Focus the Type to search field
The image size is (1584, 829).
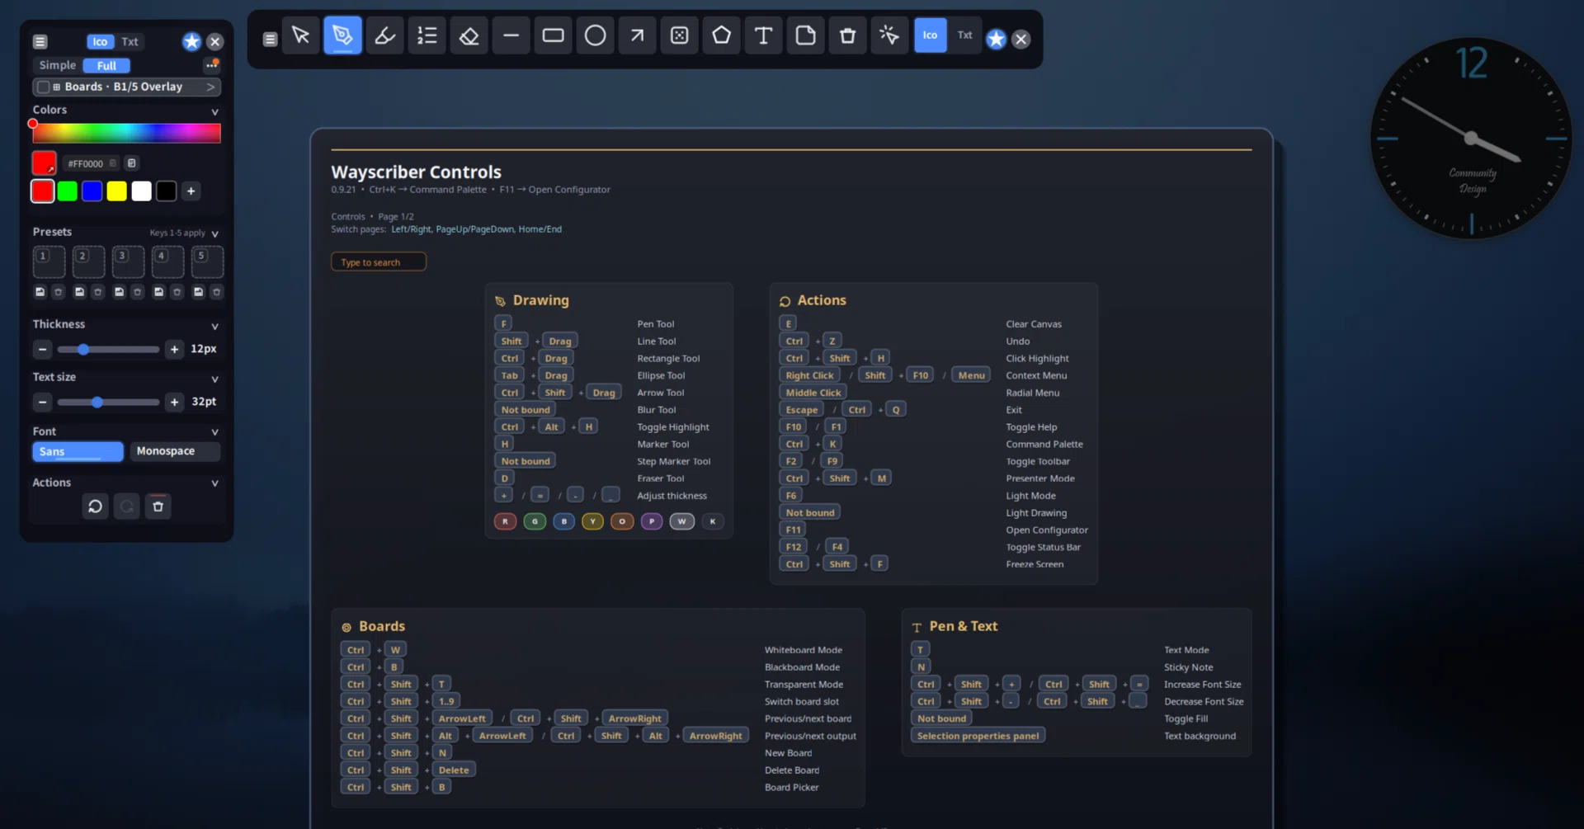click(379, 261)
